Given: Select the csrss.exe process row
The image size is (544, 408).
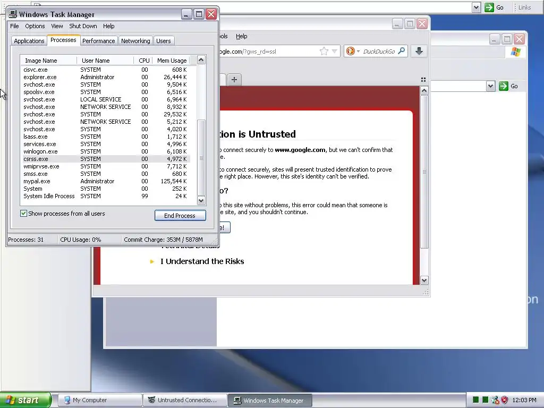Looking at the screenshot, I should (105, 159).
